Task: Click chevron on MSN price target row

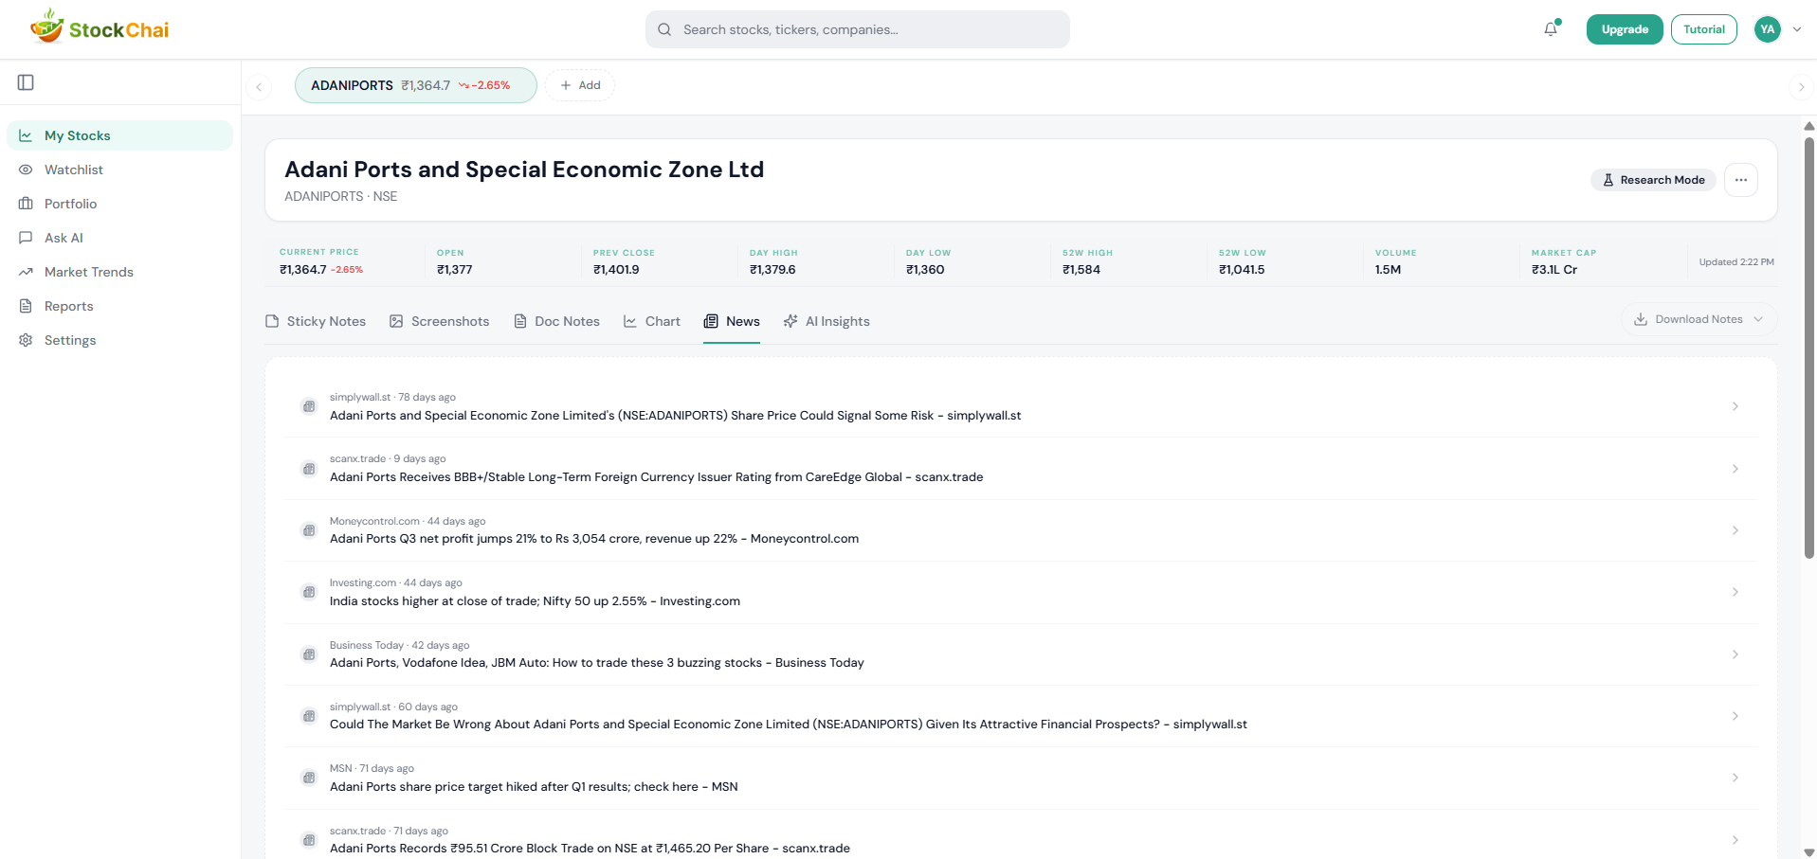Action: coord(1735,778)
